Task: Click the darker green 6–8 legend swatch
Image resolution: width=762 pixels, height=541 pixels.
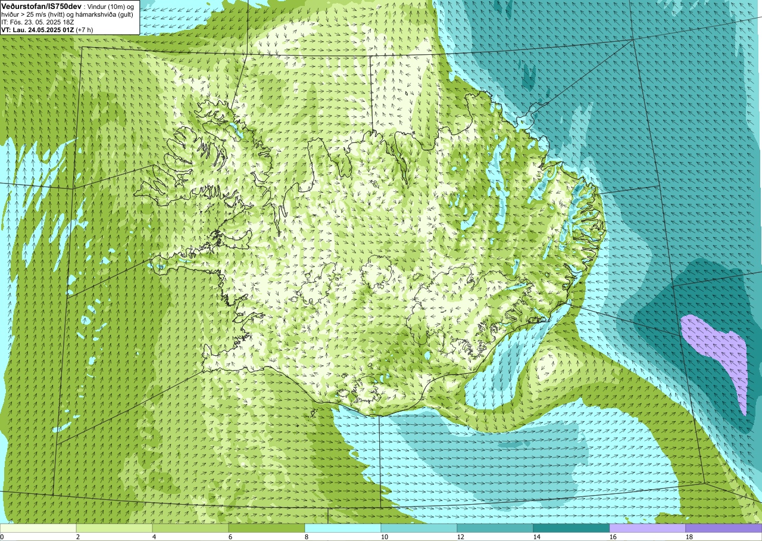Action: (x=267, y=528)
